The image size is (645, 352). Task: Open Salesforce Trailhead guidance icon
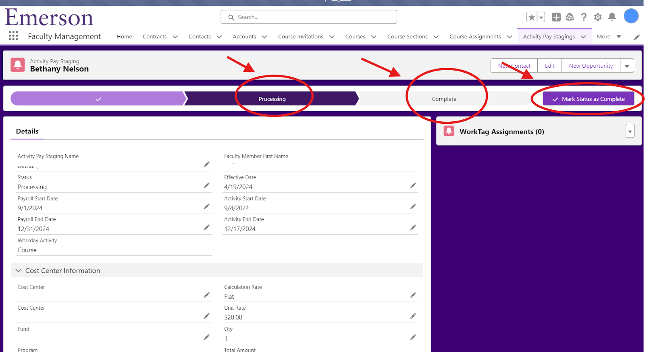(x=570, y=17)
